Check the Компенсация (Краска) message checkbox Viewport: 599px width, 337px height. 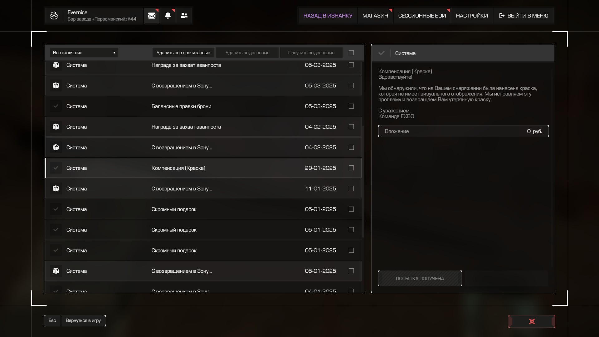tap(351, 168)
